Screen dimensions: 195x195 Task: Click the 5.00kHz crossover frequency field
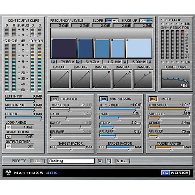click(137, 62)
